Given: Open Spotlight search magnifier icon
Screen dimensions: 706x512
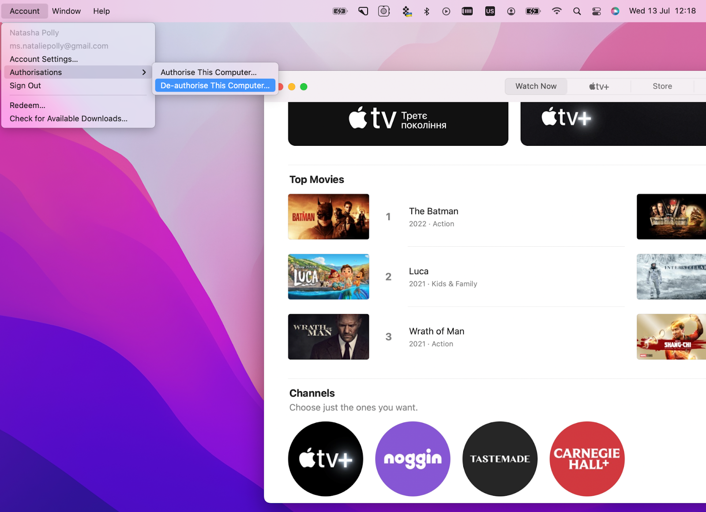Looking at the screenshot, I should pyautogui.click(x=577, y=11).
